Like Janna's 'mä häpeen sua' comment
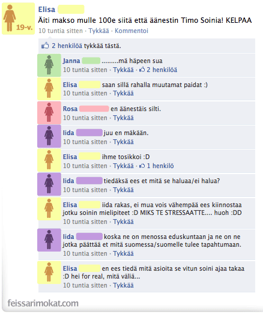Viewport: 263px width, 314px height. click(x=123, y=70)
